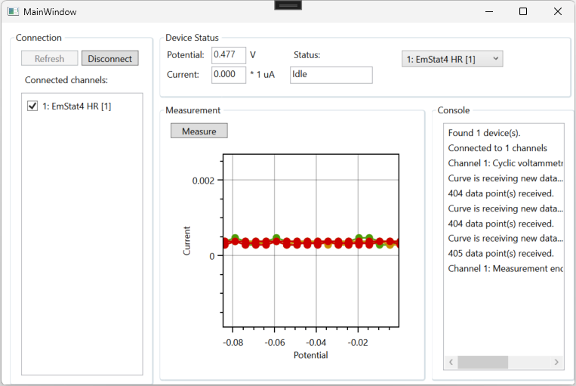Click the Potential axis title below plot

point(311,355)
